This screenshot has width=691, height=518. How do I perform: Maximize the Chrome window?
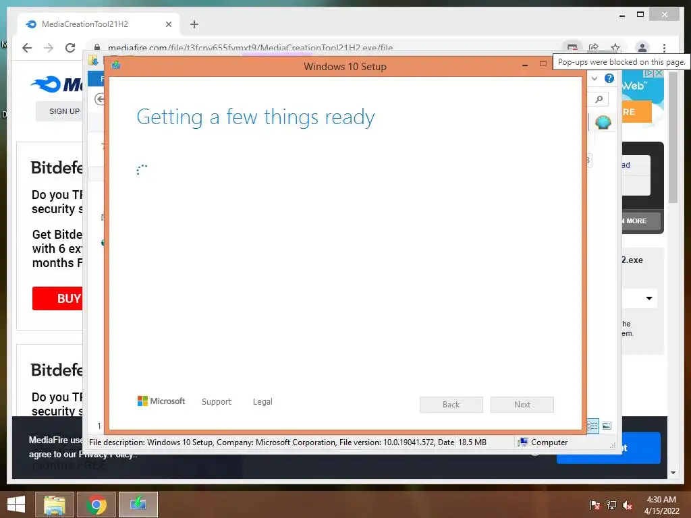click(x=640, y=15)
